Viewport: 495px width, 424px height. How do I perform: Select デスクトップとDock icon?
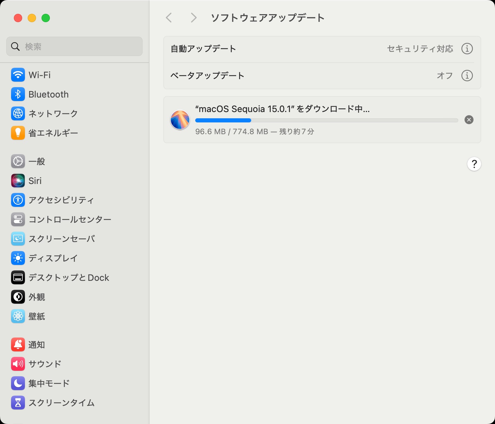[x=18, y=277]
